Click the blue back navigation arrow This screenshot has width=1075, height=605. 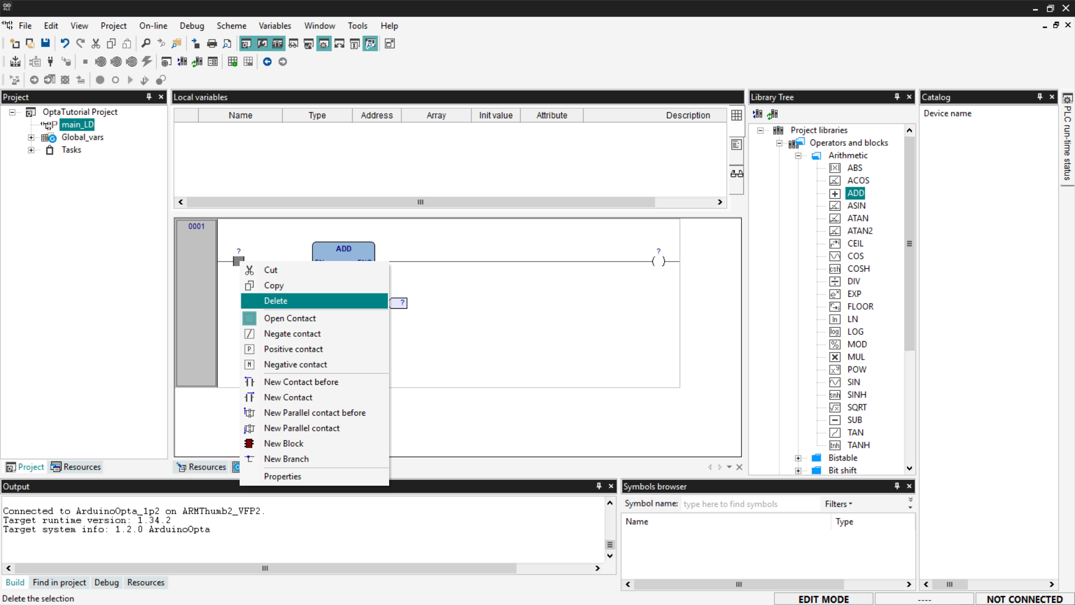(x=267, y=62)
